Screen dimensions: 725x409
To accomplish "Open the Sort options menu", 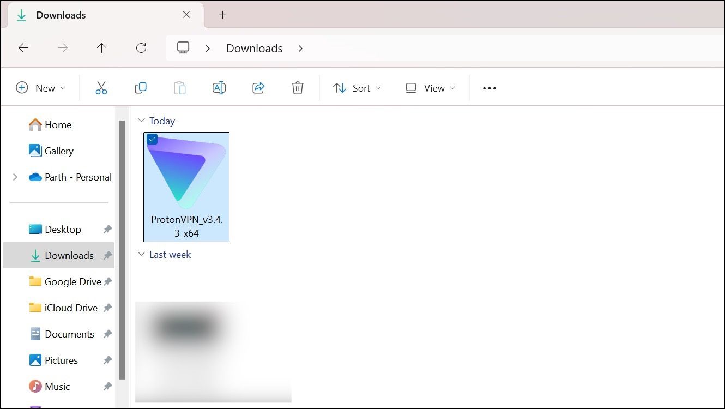I will (x=357, y=87).
